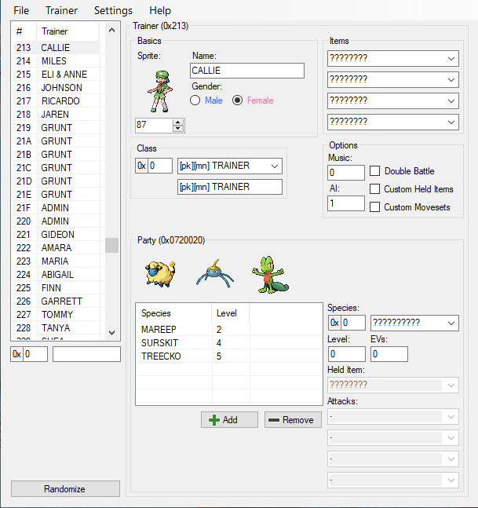Click the trainer list scroll-down arrow
The image size is (478, 508).
(111, 333)
